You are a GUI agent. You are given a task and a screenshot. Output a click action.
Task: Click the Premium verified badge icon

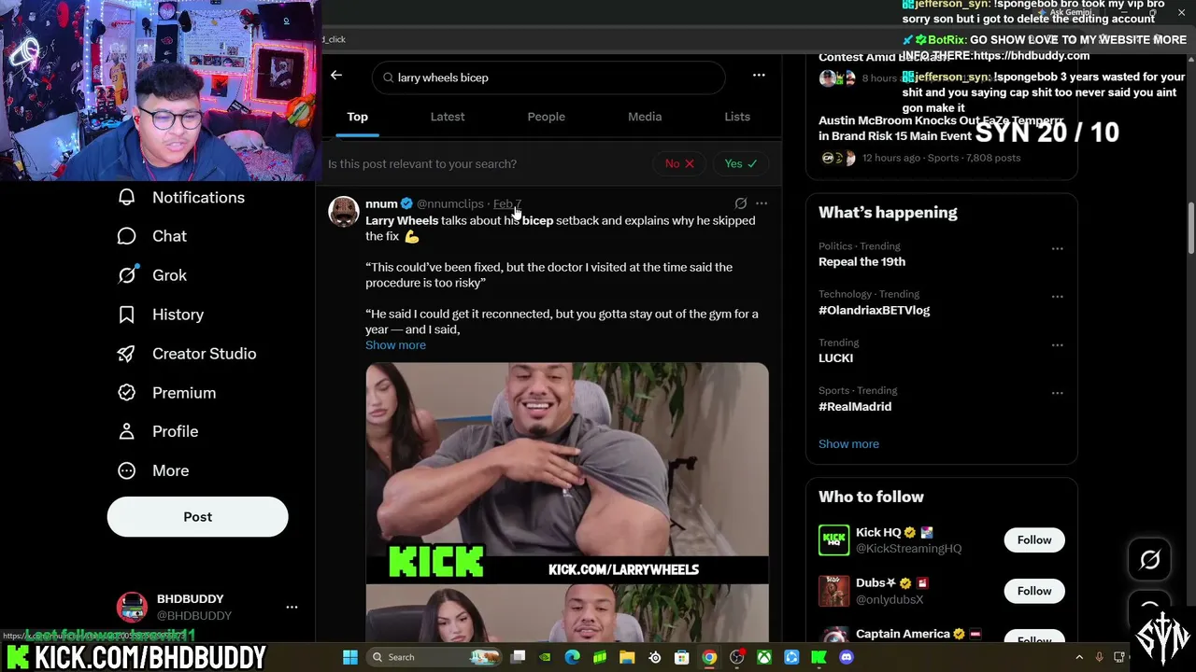tap(127, 393)
